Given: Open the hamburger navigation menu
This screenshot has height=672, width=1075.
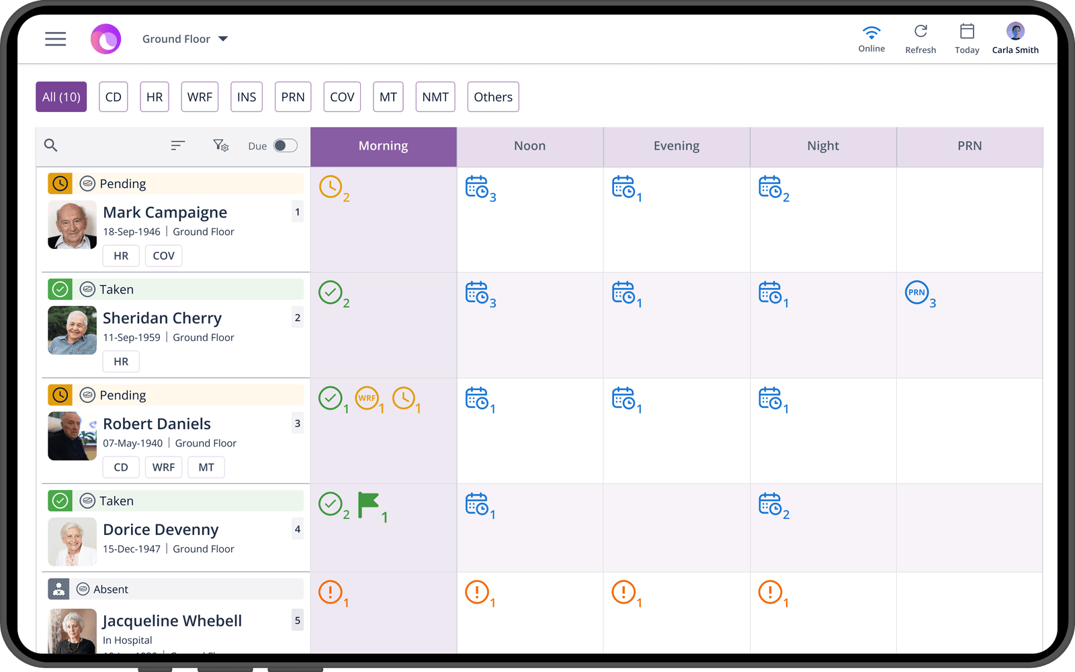Looking at the screenshot, I should (x=56, y=38).
